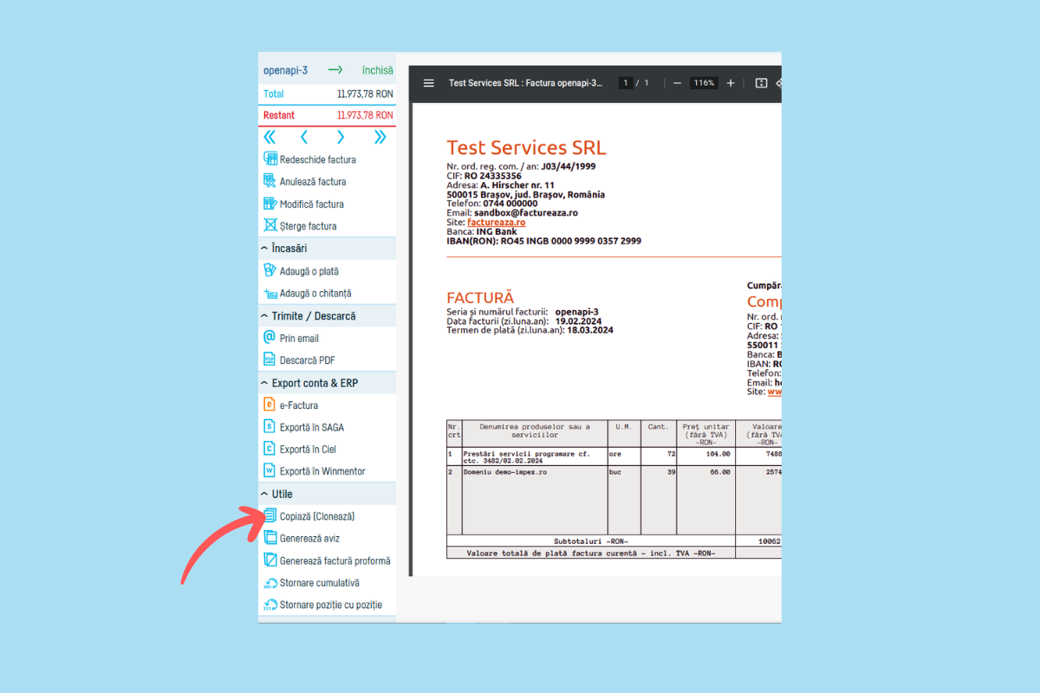Click the Stornare cumulativă icon

[270, 583]
